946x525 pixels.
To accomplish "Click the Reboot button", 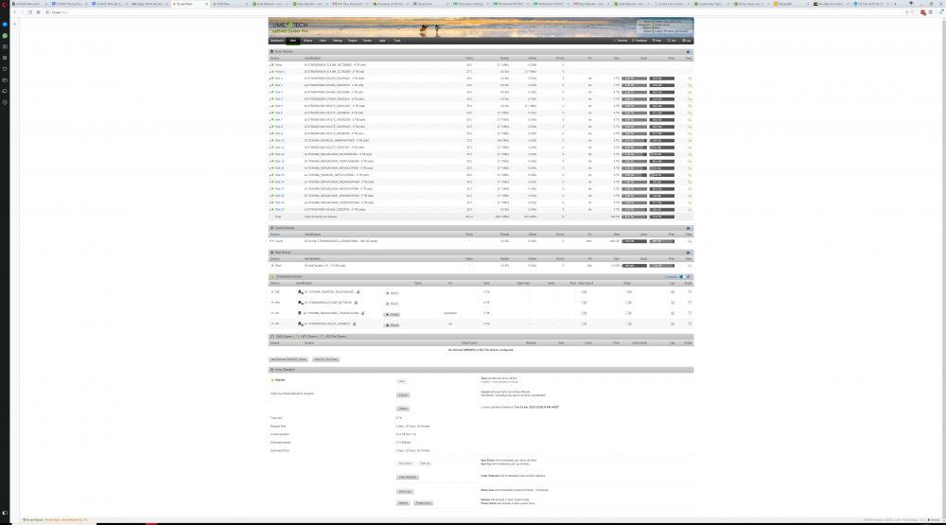I will click(403, 503).
